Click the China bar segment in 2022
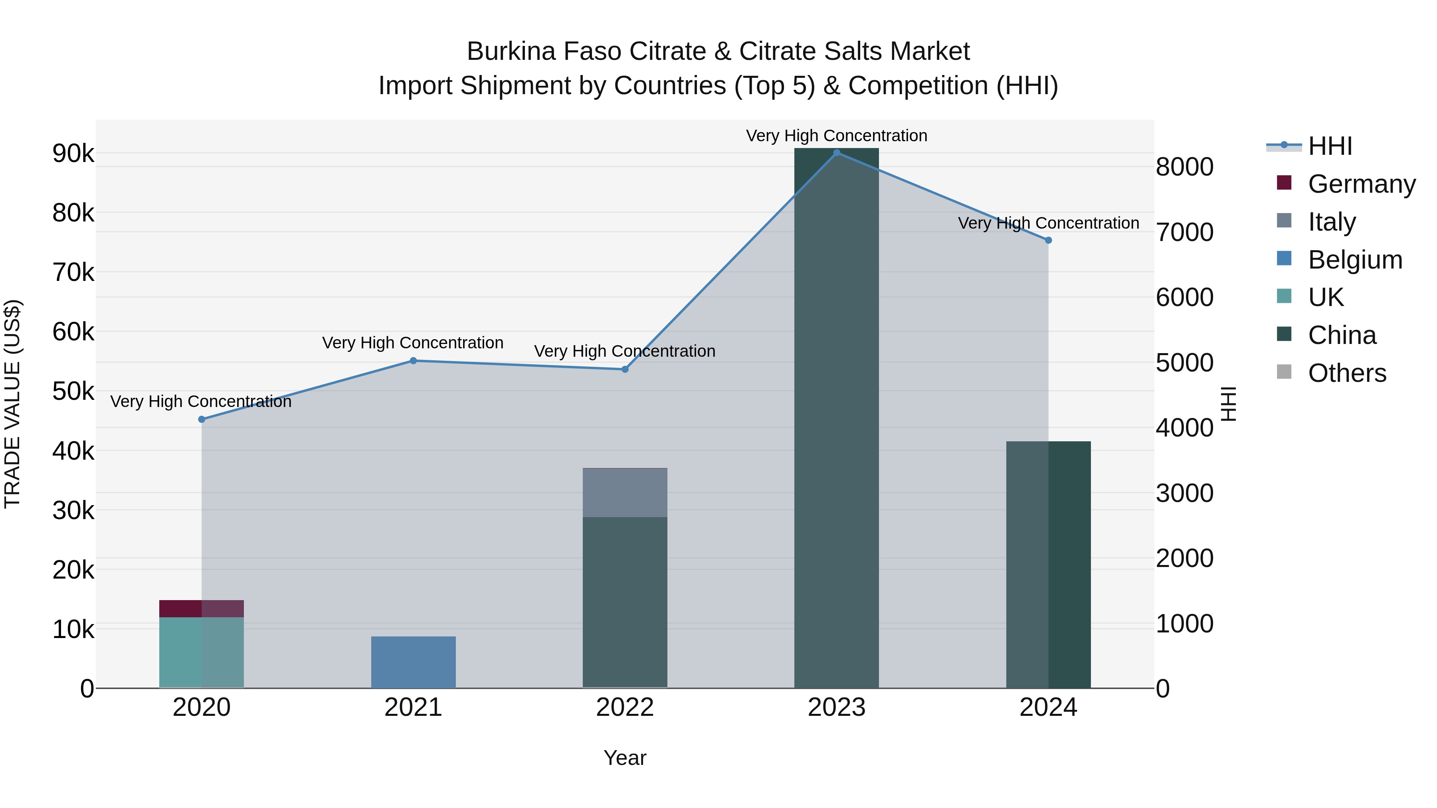This screenshot has width=1437, height=808. click(x=625, y=603)
